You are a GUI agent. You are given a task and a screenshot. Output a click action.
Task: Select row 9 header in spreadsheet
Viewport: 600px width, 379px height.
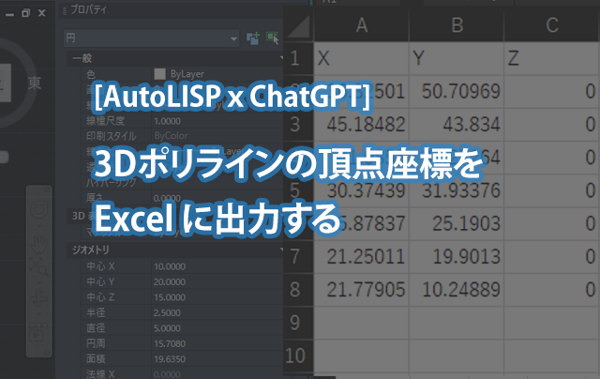(x=295, y=322)
